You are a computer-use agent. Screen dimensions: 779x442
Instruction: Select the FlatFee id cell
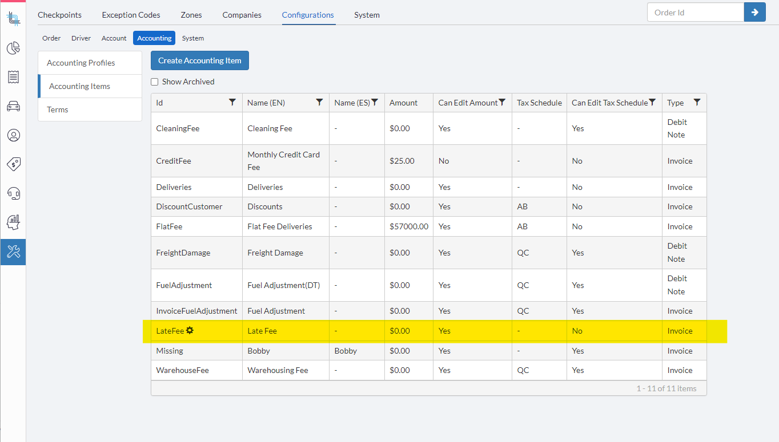197,226
